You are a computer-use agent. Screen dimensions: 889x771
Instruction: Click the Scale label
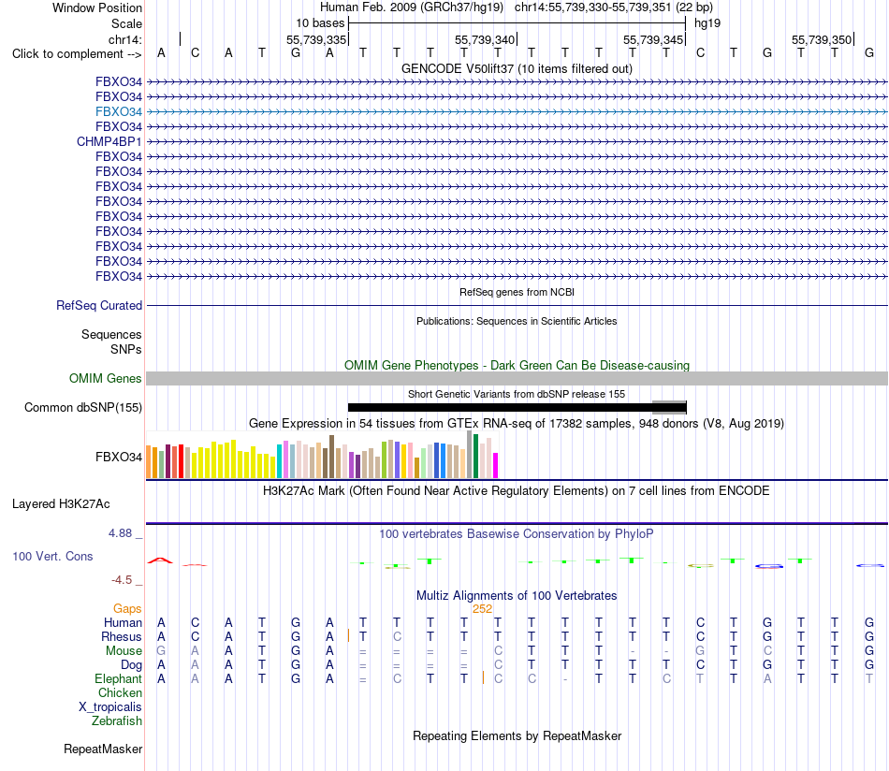point(126,23)
